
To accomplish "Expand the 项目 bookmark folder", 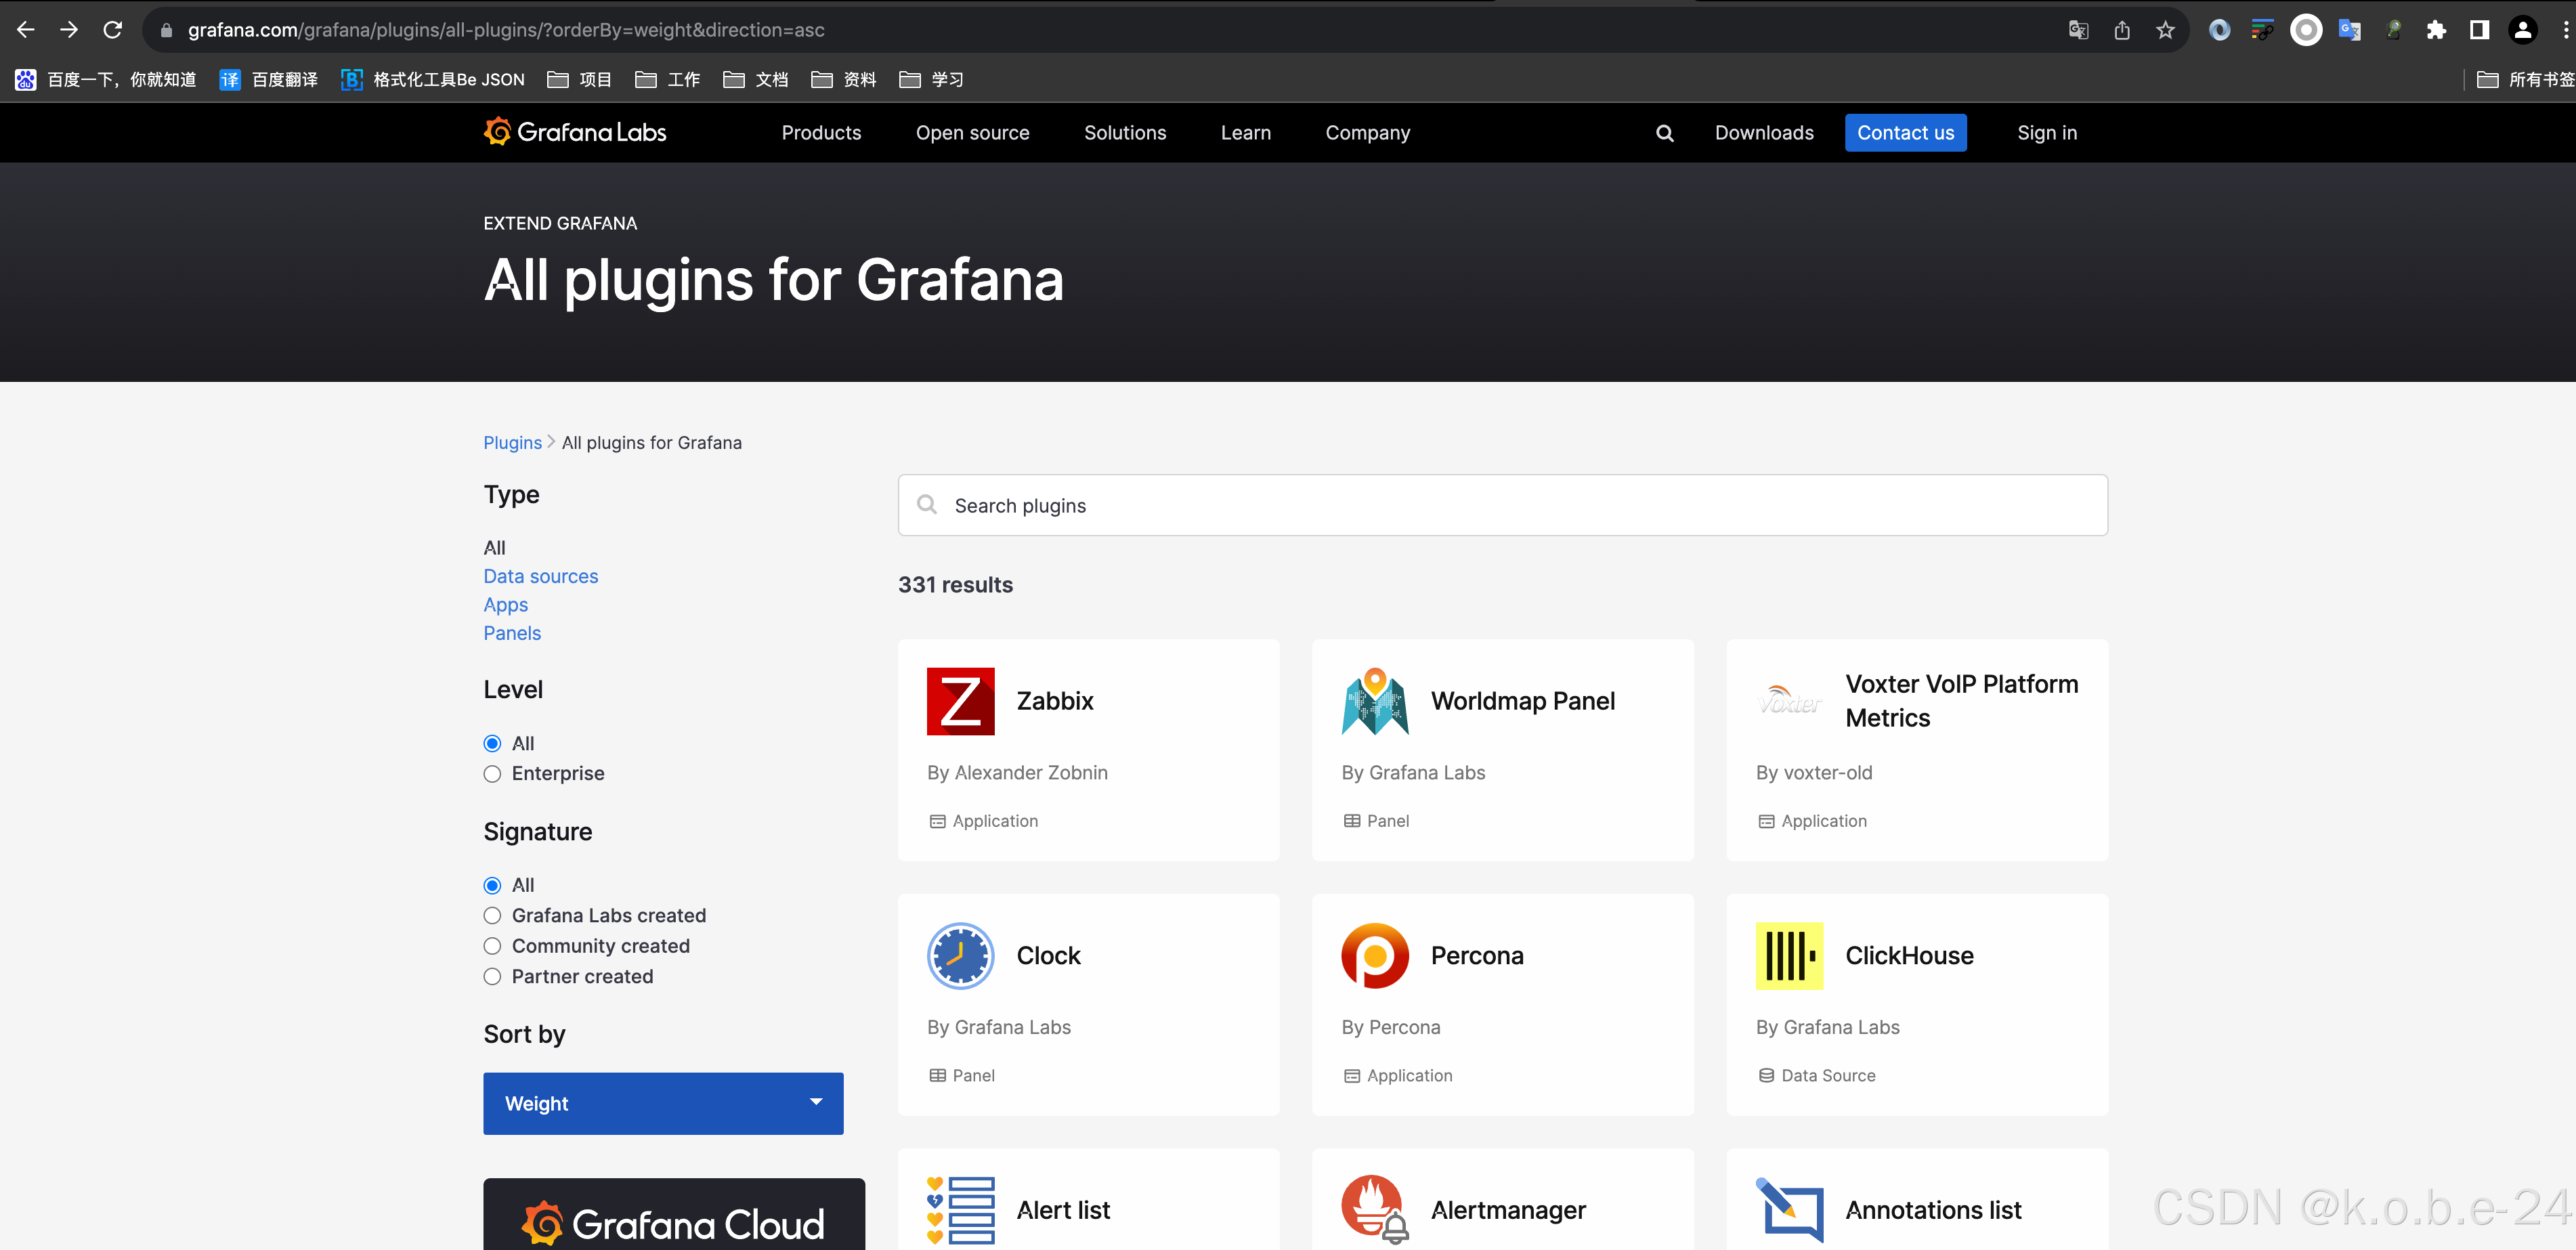I will coord(579,80).
